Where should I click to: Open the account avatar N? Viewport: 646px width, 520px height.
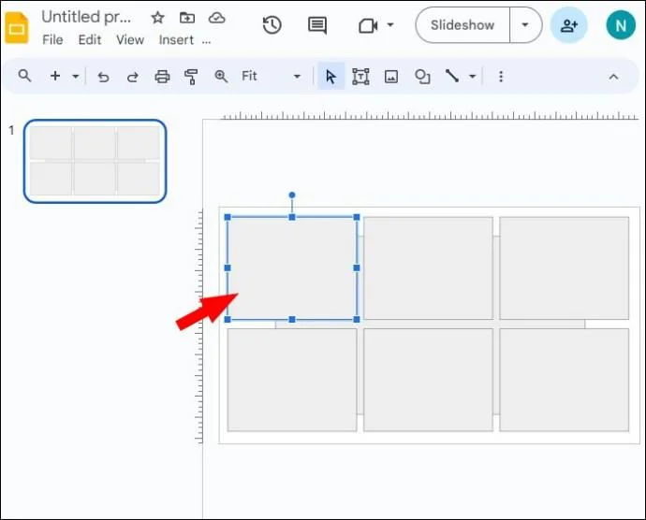(621, 25)
